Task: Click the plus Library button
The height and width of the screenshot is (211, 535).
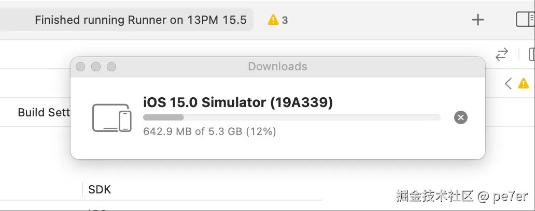Action: click(x=477, y=20)
